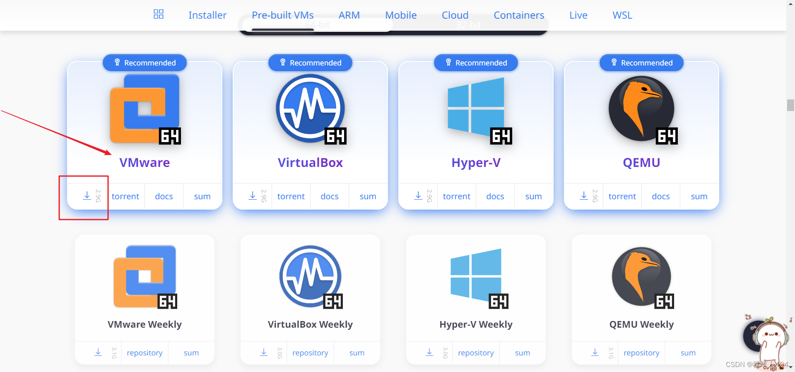795x372 pixels.
Task: Click the page vertical scrollbar thumb
Action: [x=790, y=105]
